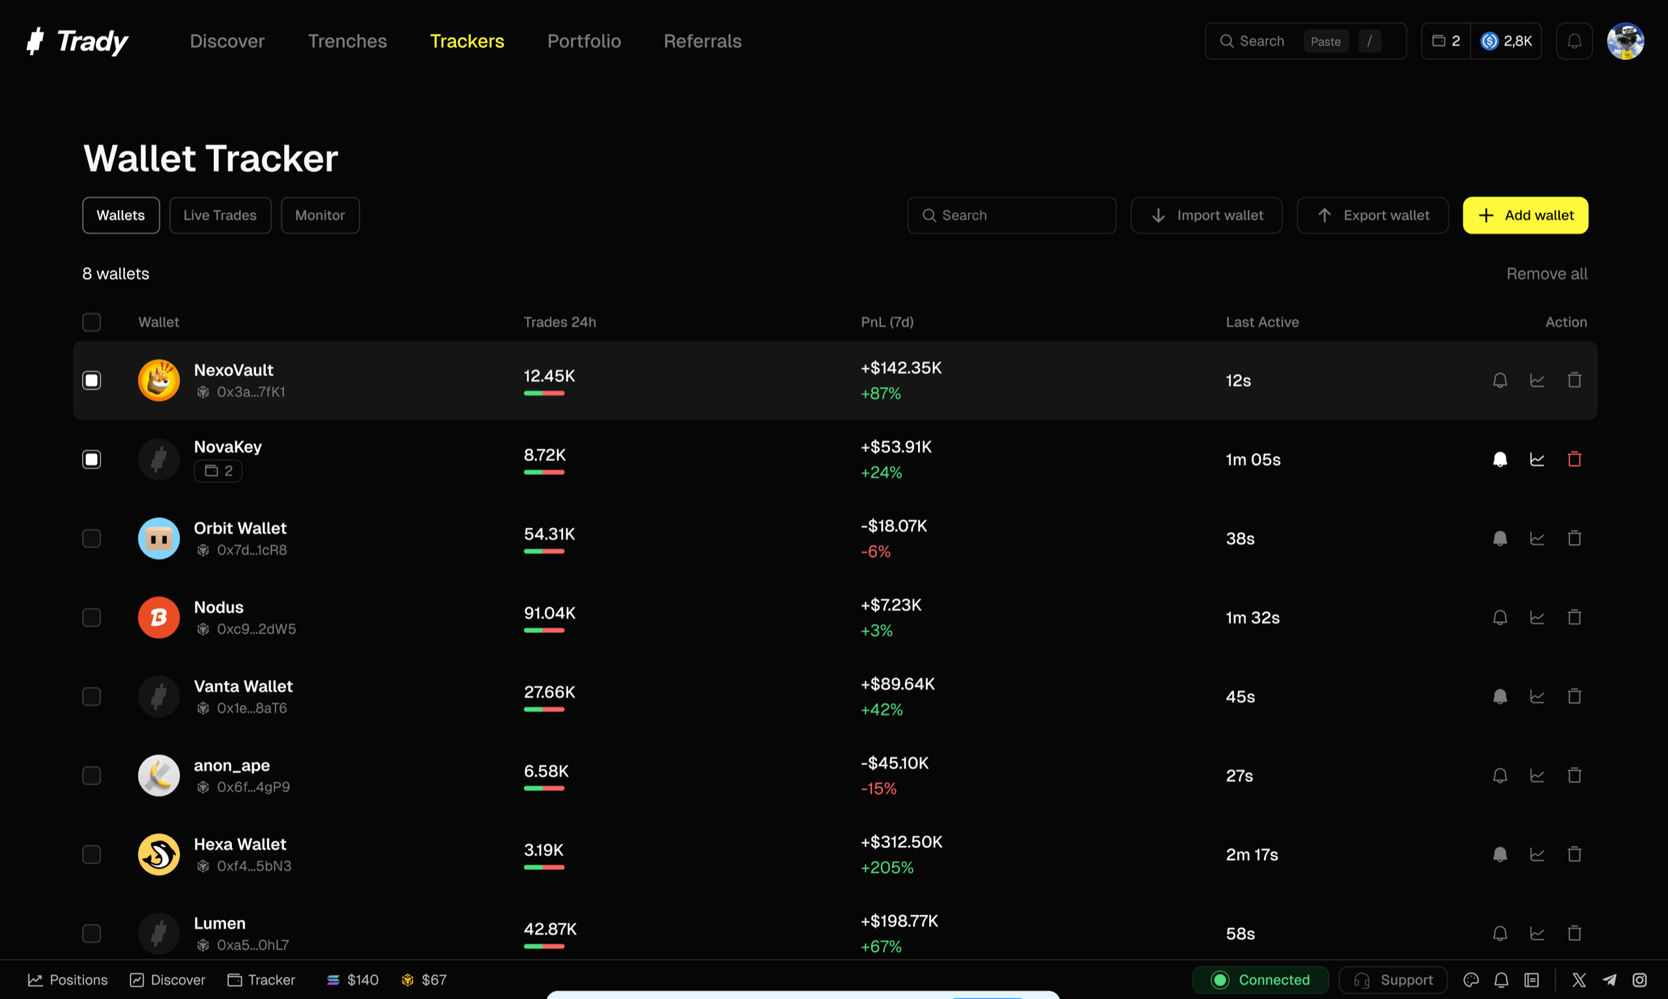Switch to the Live Trades tab
1668x999 pixels.
point(220,216)
